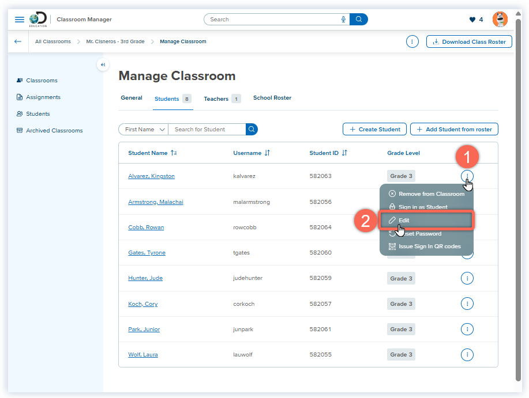Go back using the left arrow
The height and width of the screenshot is (398, 529).
(17, 41)
